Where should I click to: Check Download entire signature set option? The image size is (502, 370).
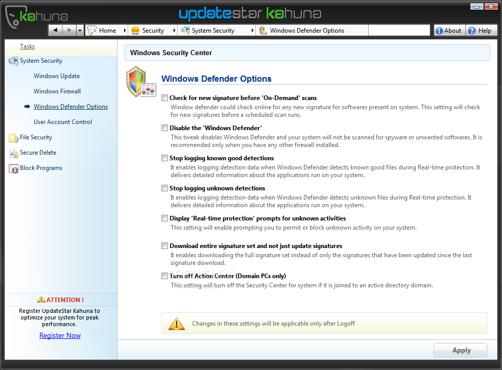coord(164,245)
